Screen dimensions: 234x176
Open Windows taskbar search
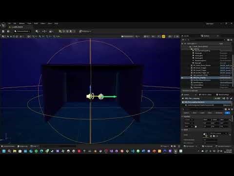pyautogui.click(x=9, y=151)
